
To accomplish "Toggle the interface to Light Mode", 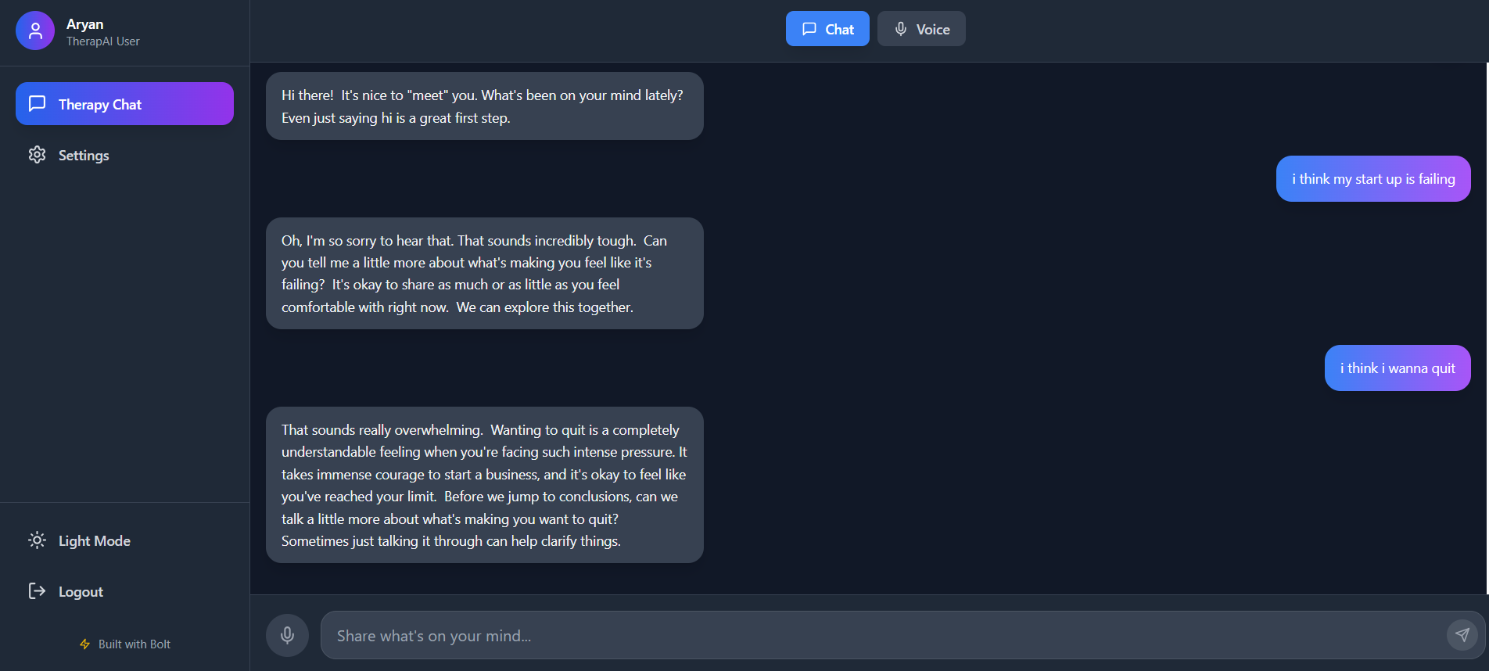I will (94, 540).
